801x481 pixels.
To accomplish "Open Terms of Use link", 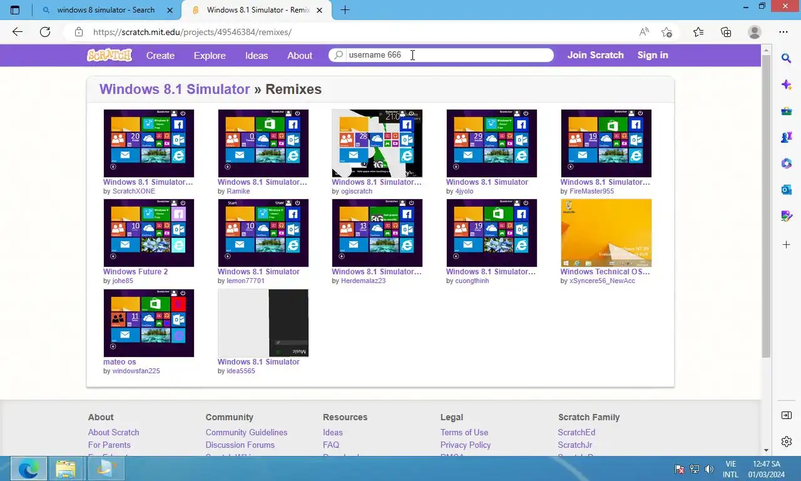I will click(464, 432).
